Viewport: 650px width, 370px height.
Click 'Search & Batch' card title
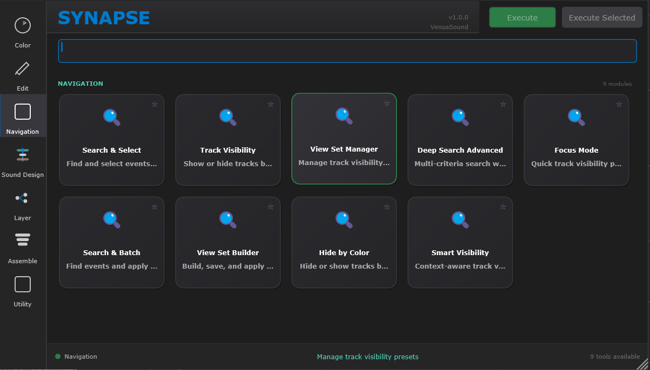(112, 252)
